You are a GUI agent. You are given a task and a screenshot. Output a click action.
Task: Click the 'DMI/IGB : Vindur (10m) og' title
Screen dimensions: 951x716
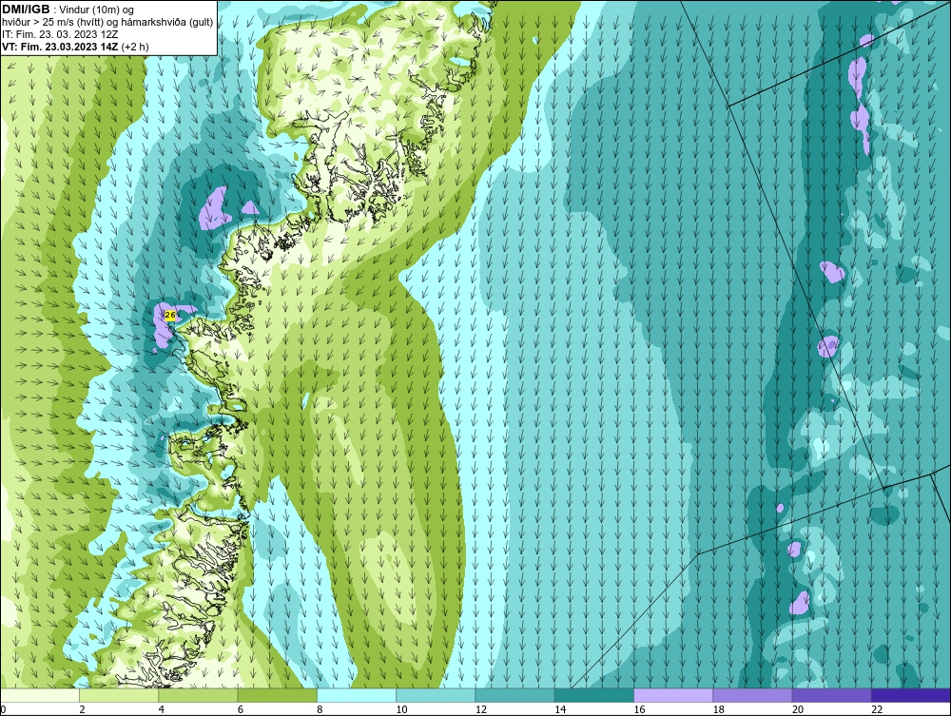pyautogui.click(x=68, y=10)
